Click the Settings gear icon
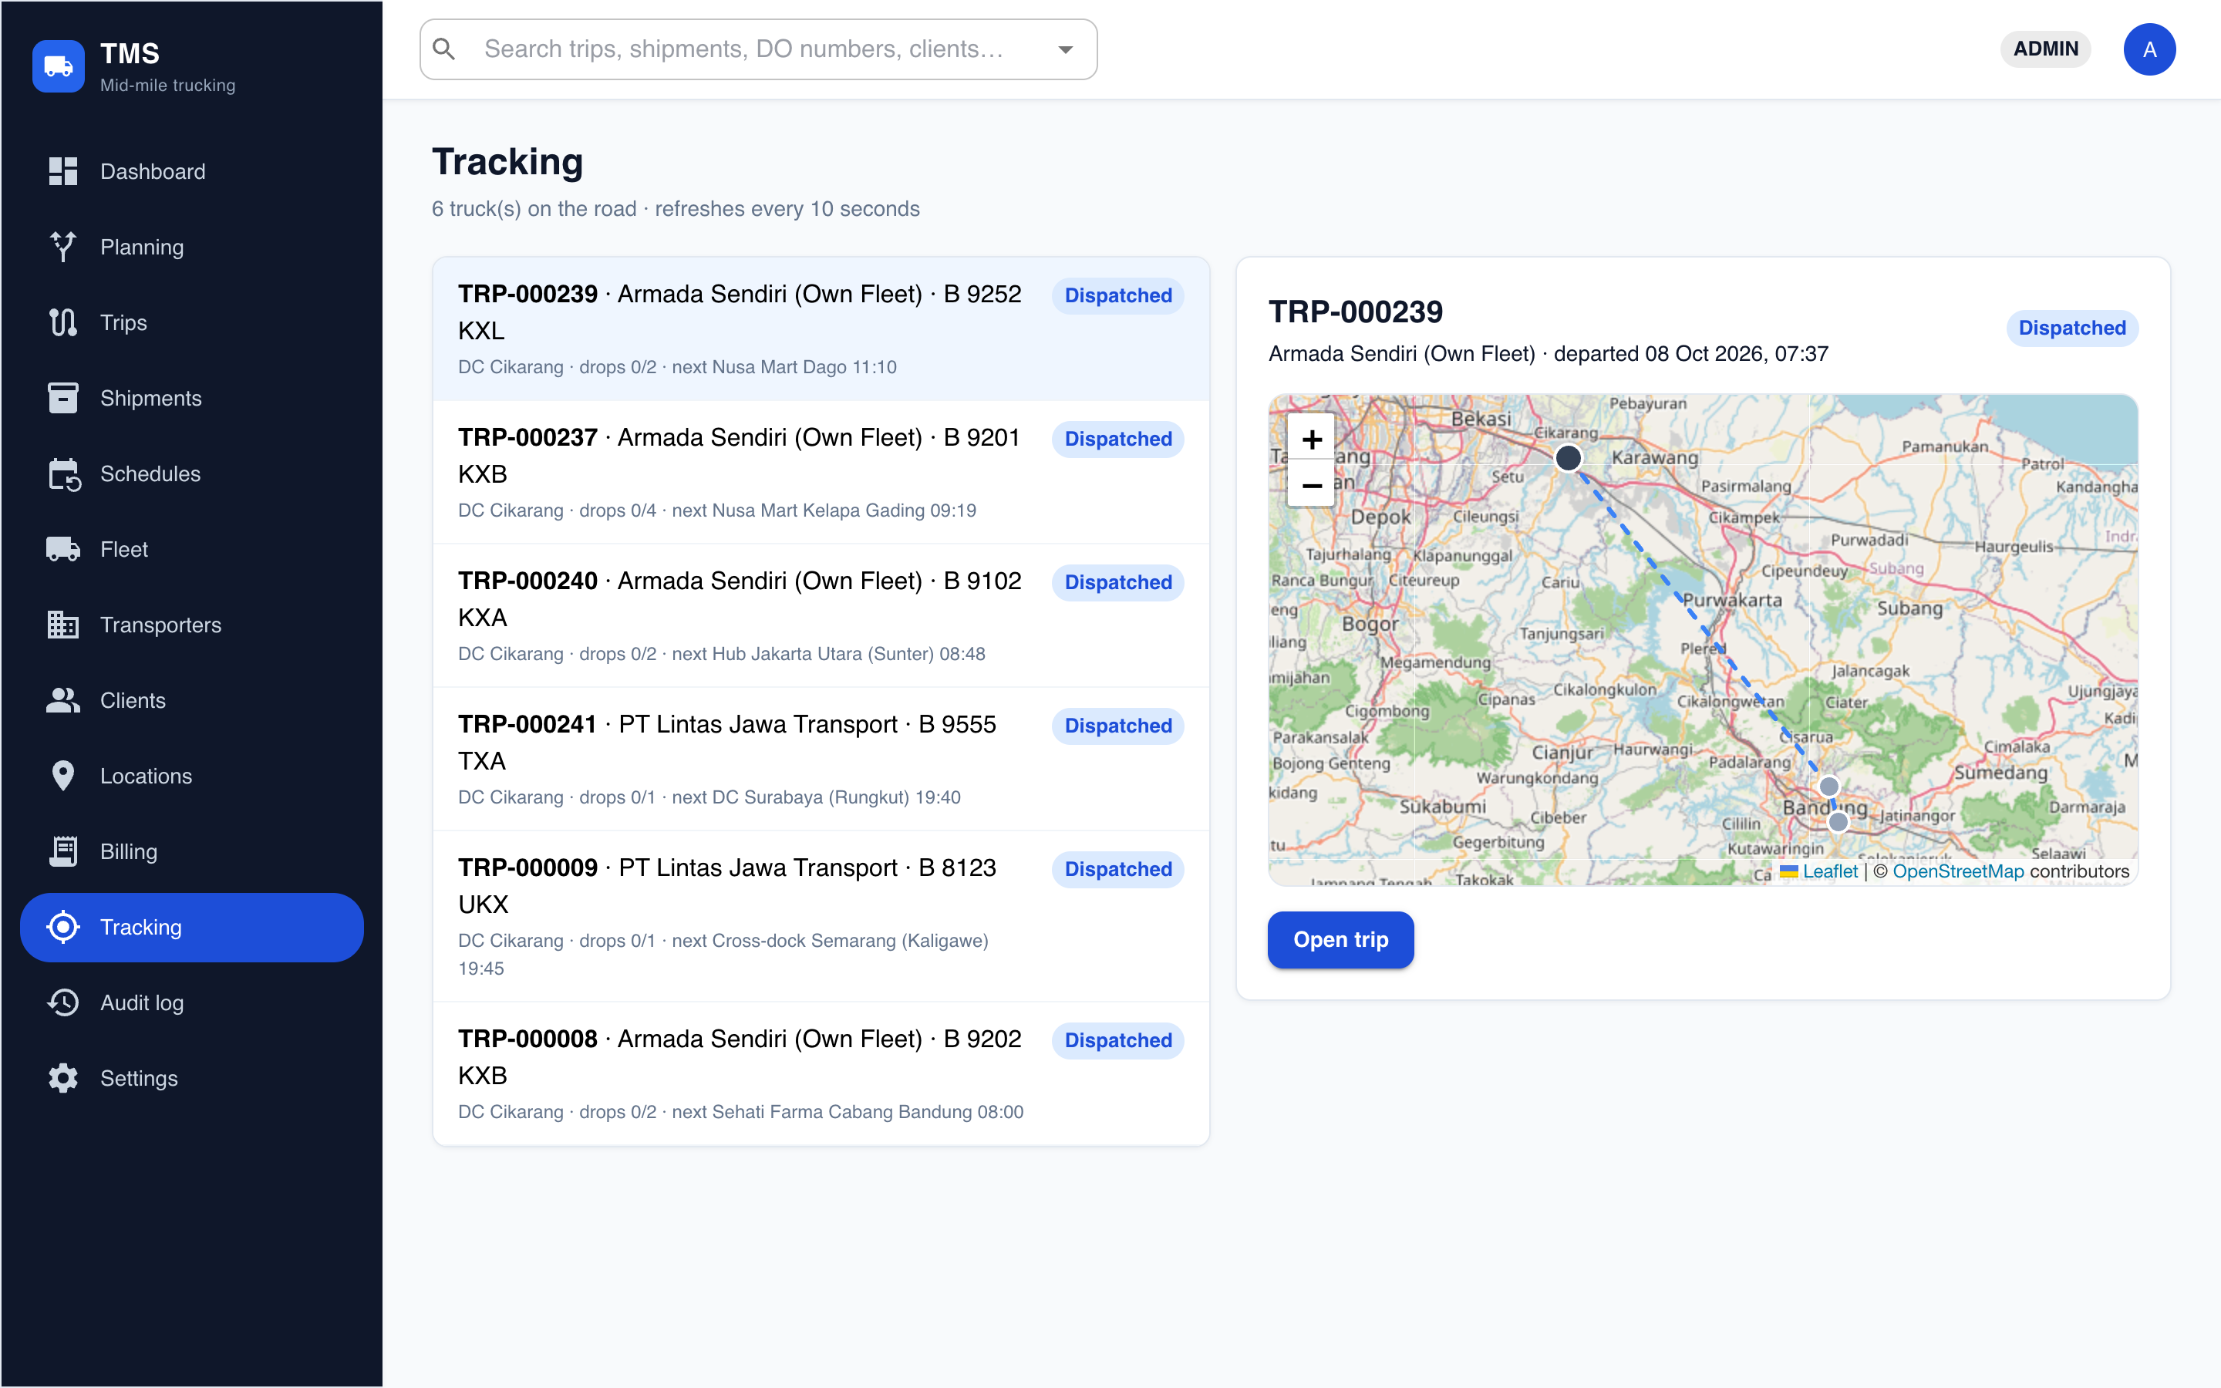The image size is (2221, 1388). [x=62, y=1079]
